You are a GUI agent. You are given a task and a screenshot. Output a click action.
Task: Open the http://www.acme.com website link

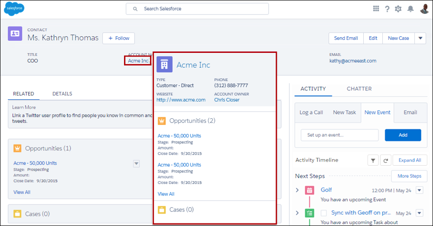tap(181, 100)
